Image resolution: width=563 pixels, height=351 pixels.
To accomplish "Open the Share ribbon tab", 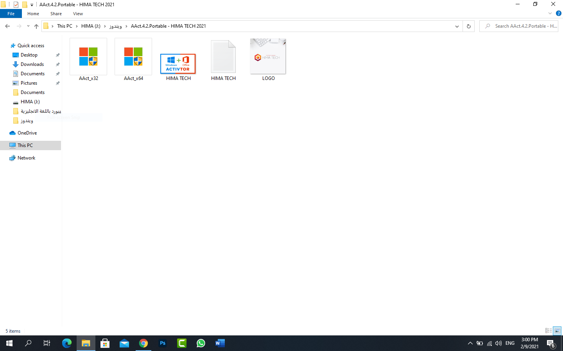I will pyautogui.click(x=56, y=14).
